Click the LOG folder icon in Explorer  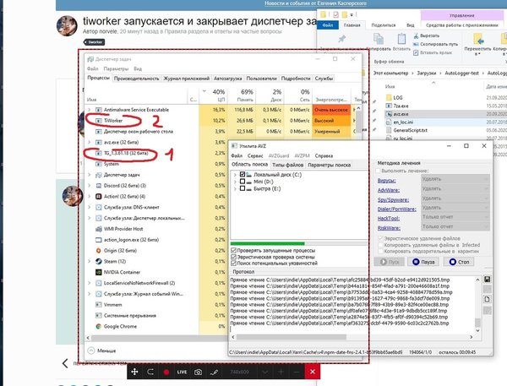(389, 97)
